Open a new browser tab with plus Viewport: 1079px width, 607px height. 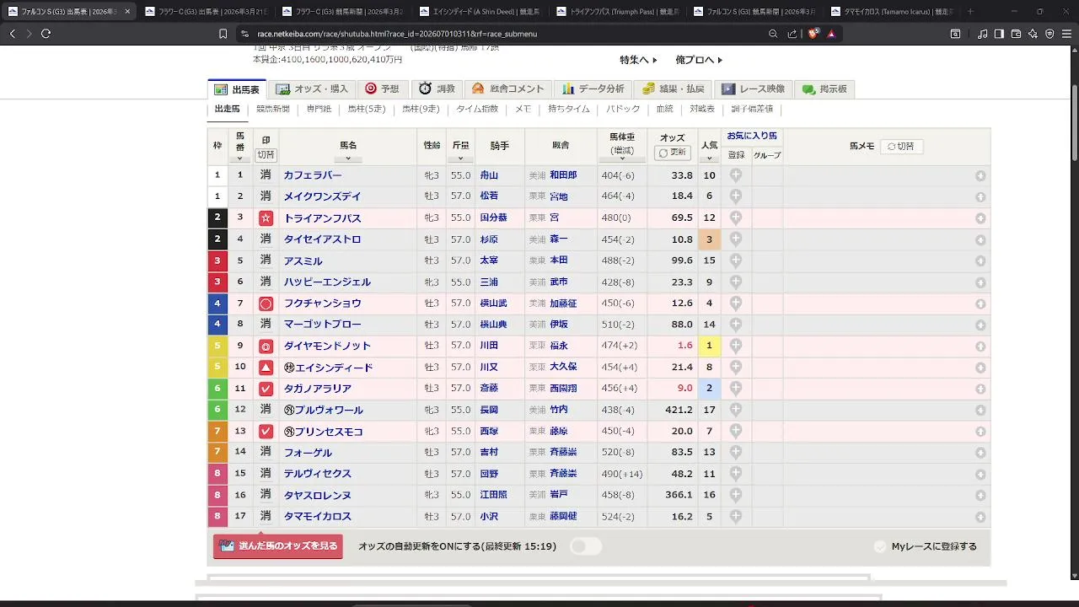[x=970, y=12]
